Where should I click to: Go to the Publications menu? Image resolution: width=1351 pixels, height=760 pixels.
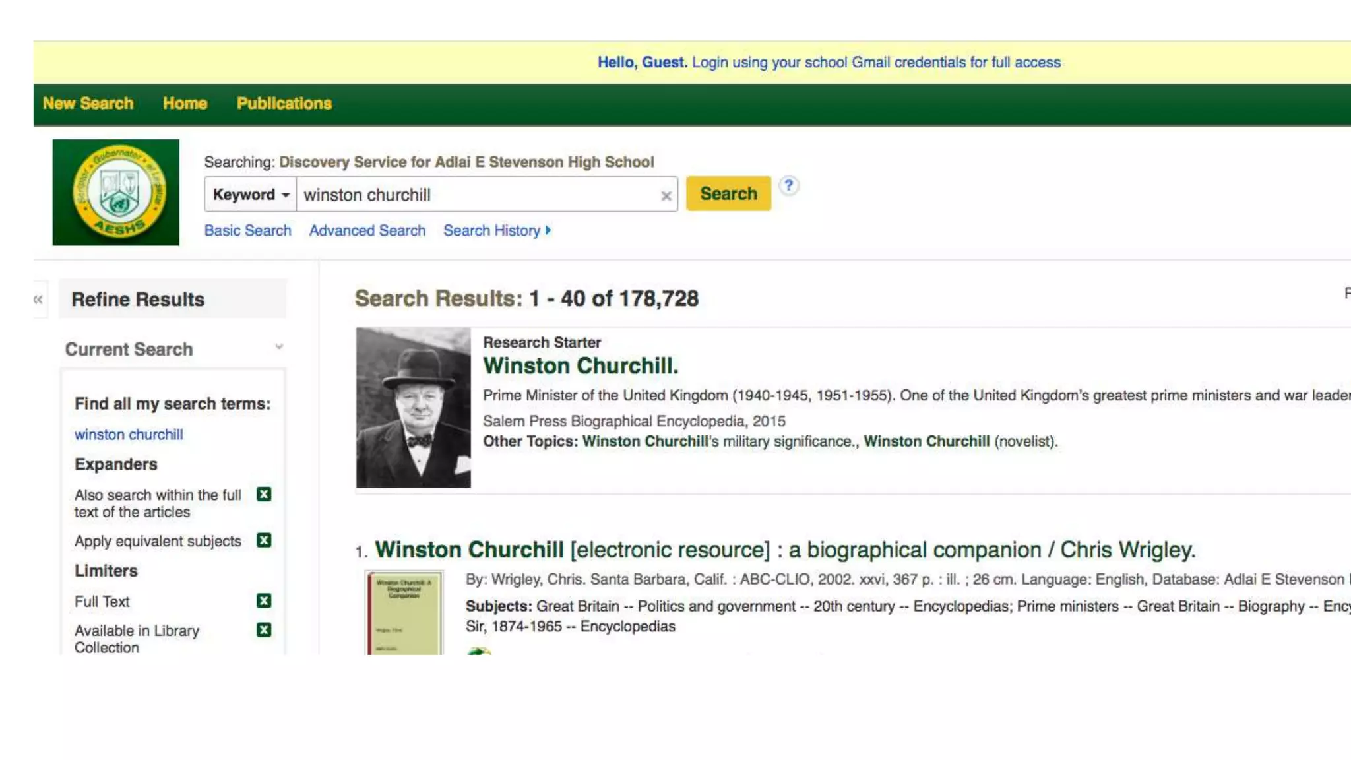[284, 104]
